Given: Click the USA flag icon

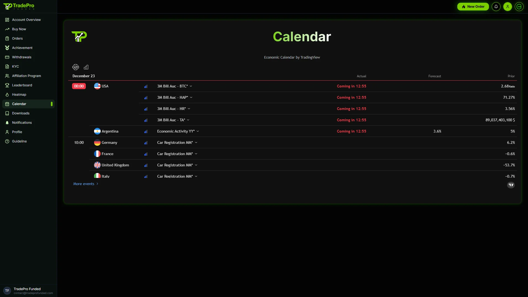Looking at the screenshot, I should pos(97,86).
